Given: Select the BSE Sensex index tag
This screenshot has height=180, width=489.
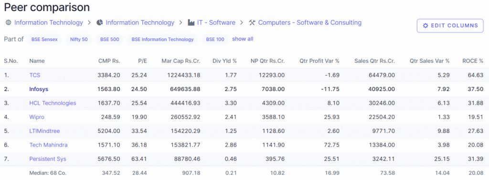Looking at the screenshot, I should tap(44, 40).
